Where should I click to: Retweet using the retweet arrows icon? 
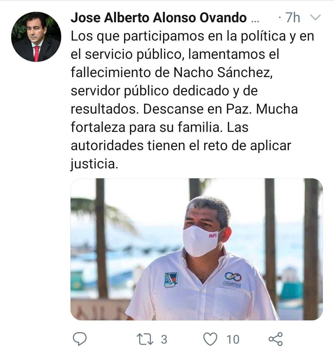[145, 339]
